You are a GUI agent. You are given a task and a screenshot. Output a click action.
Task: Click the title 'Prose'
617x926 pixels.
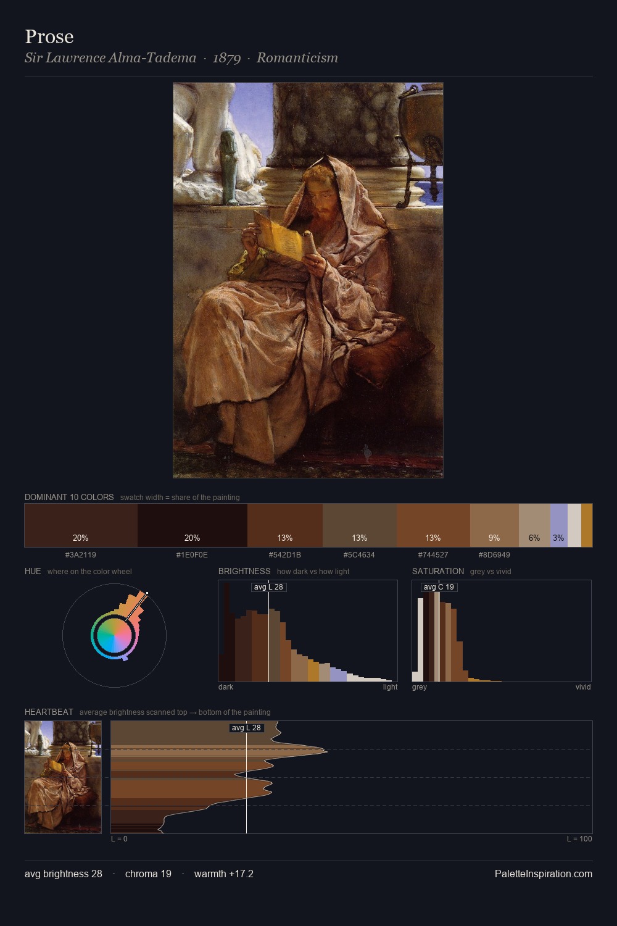(x=49, y=36)
